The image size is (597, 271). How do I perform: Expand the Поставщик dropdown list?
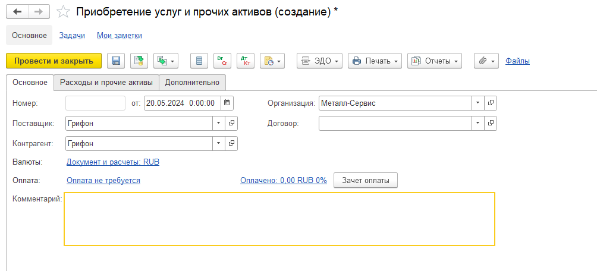click(218, 123)
